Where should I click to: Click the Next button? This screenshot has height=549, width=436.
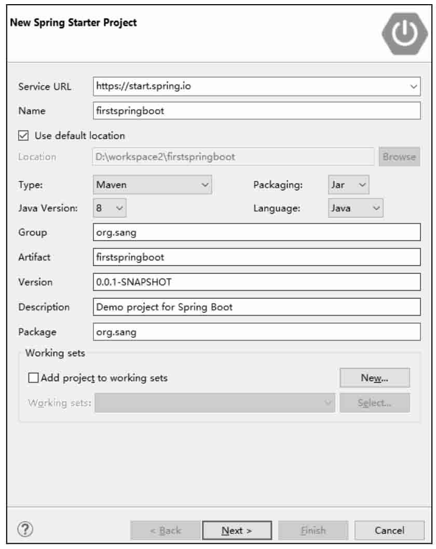click(x=237, y=530)
